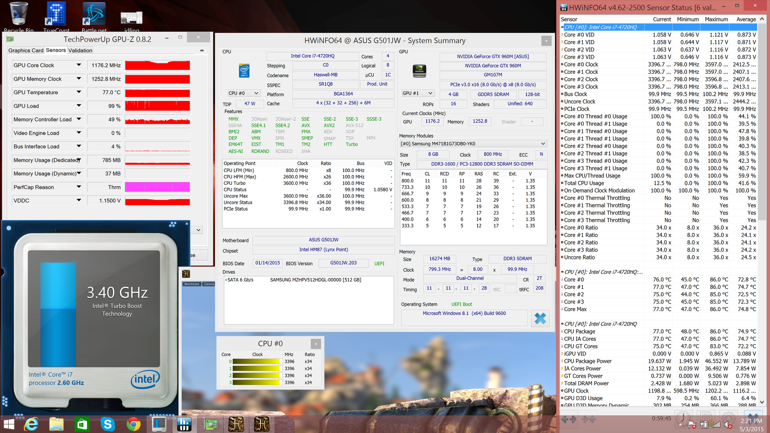Click the Prod. Unit button
This screenshot has width=770, height=433.
377,84
